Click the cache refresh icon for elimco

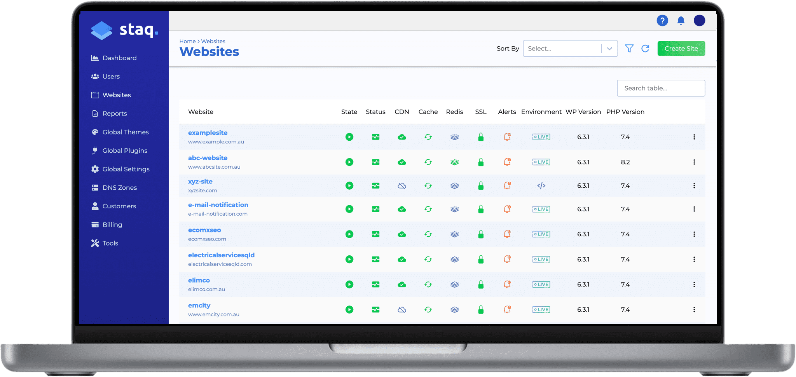coord(428,284)
